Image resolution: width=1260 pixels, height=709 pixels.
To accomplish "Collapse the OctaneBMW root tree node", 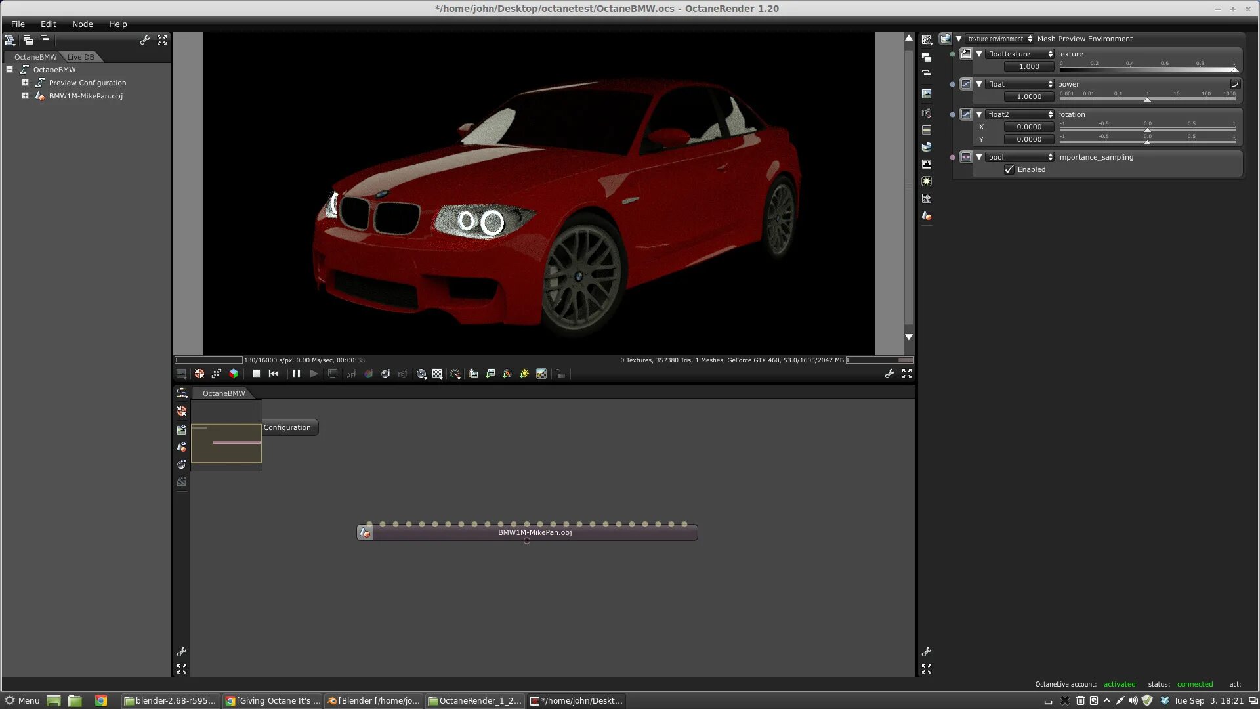I will tap(10, 70).
